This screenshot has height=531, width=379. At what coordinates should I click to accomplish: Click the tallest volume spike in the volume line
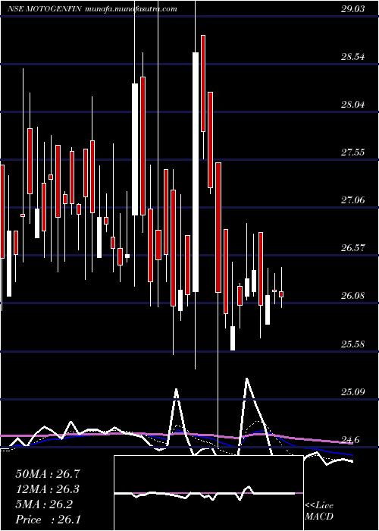[246, 379]
